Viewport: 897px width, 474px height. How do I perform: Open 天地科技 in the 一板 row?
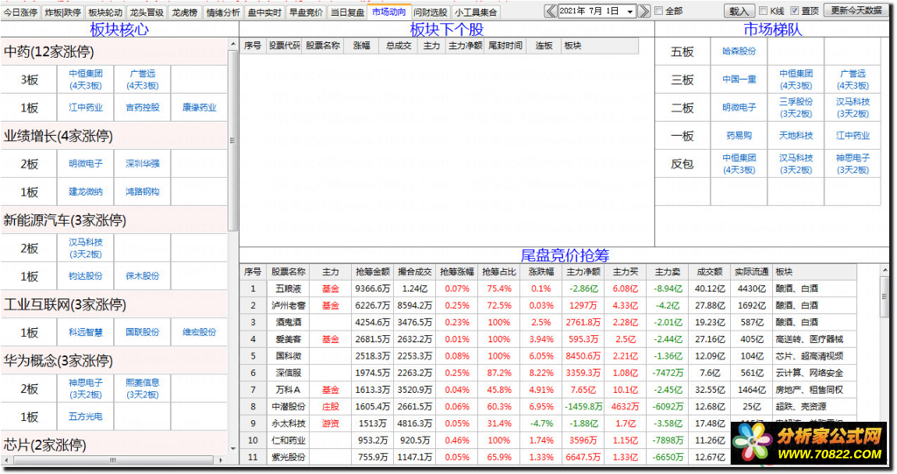[x=796, y=136]
